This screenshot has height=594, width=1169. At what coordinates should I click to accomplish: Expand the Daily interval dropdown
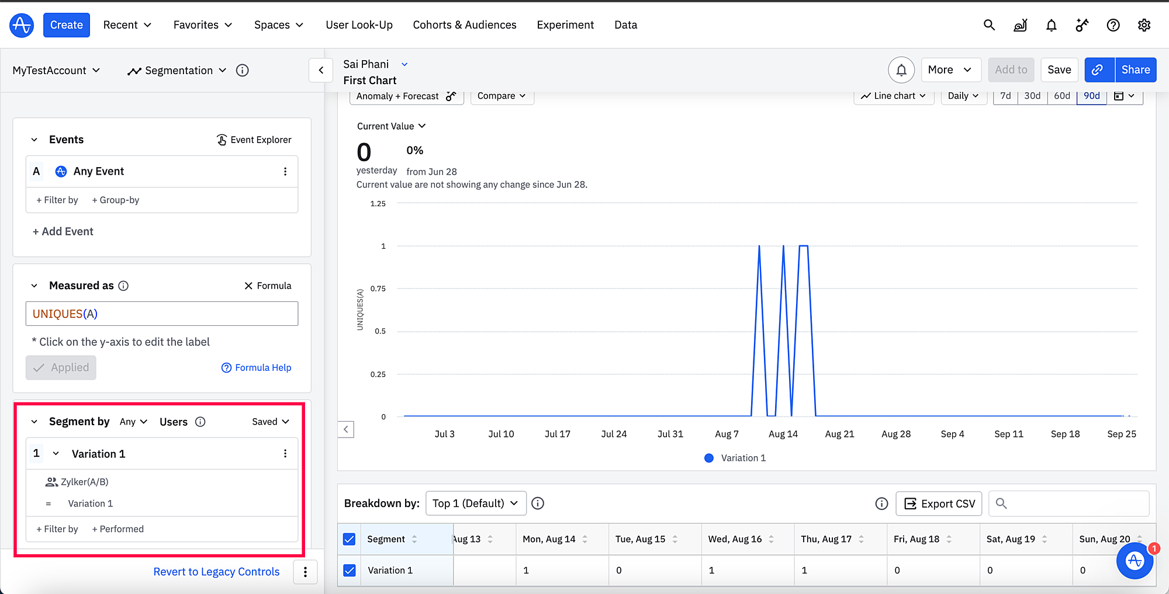pos(963,96)
